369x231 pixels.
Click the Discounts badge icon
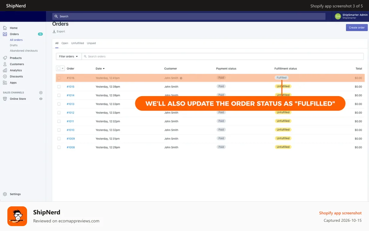tap(5, 76)
